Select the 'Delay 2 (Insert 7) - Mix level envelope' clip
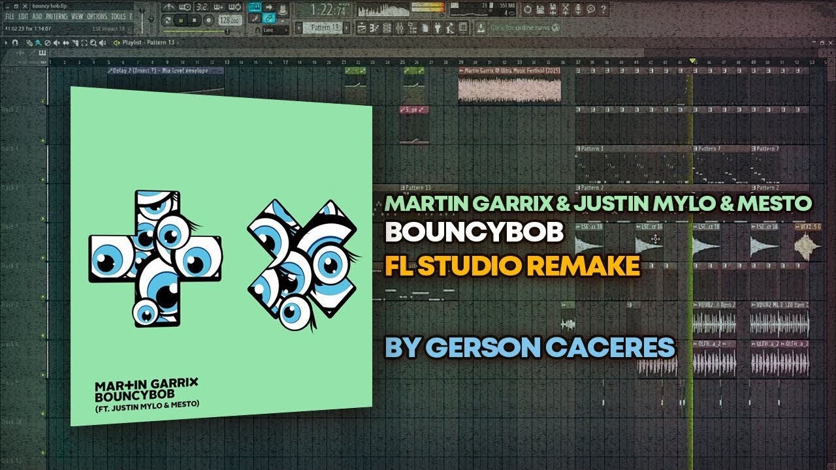The image size is (836, 470). coord(166,70)
